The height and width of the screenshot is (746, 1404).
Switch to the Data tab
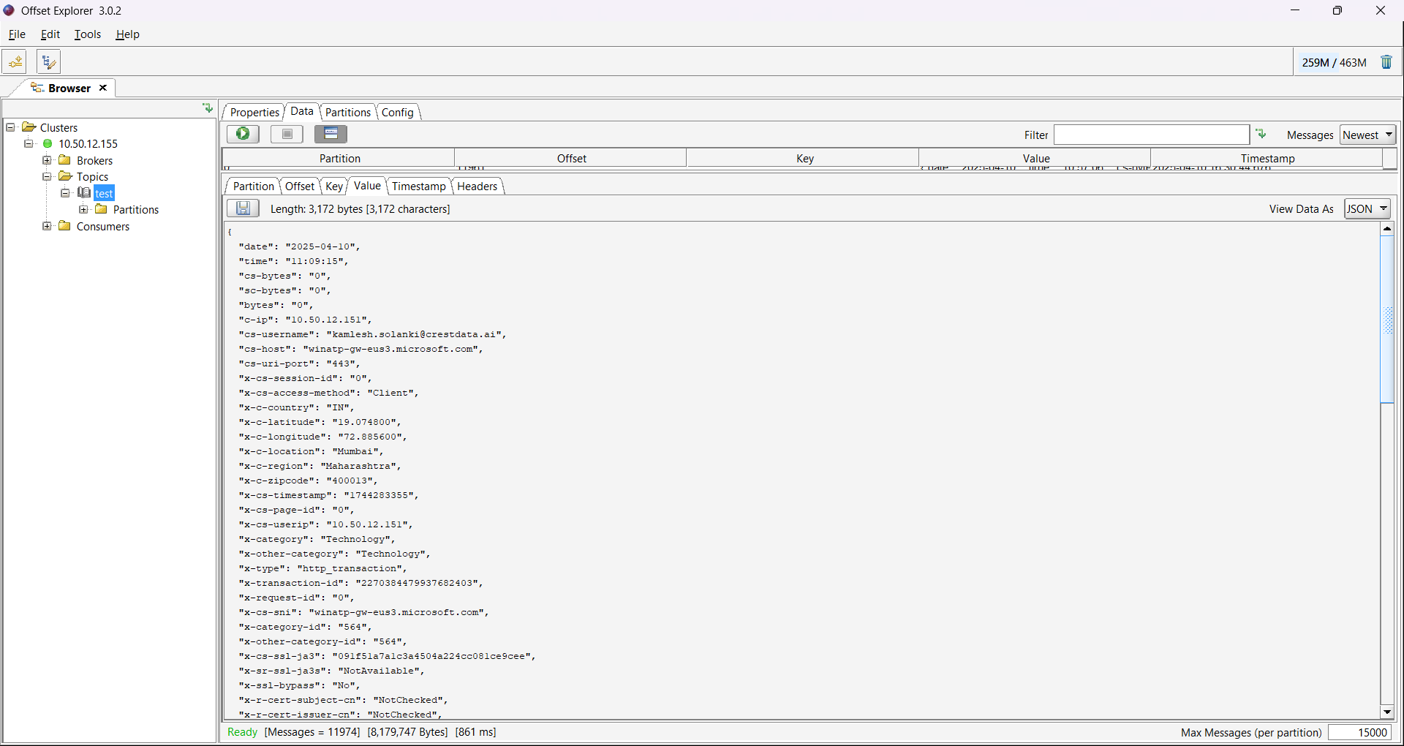point(302,111)
